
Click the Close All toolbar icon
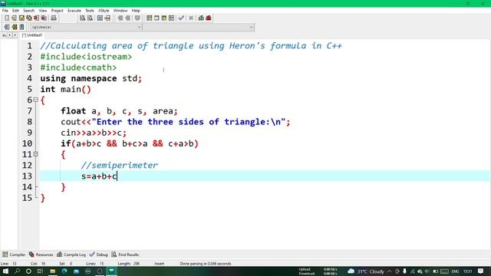[x=44, y=18]
